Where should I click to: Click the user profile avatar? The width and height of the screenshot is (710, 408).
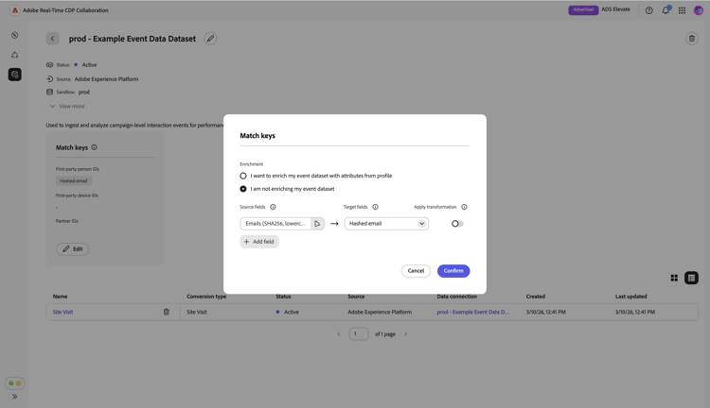pos(699,10)
